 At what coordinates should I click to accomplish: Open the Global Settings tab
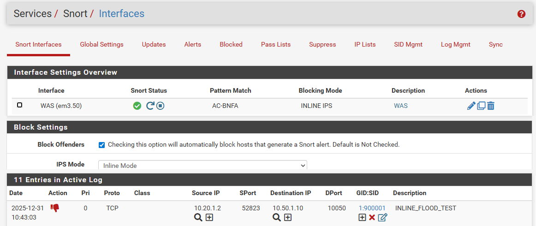101,44
